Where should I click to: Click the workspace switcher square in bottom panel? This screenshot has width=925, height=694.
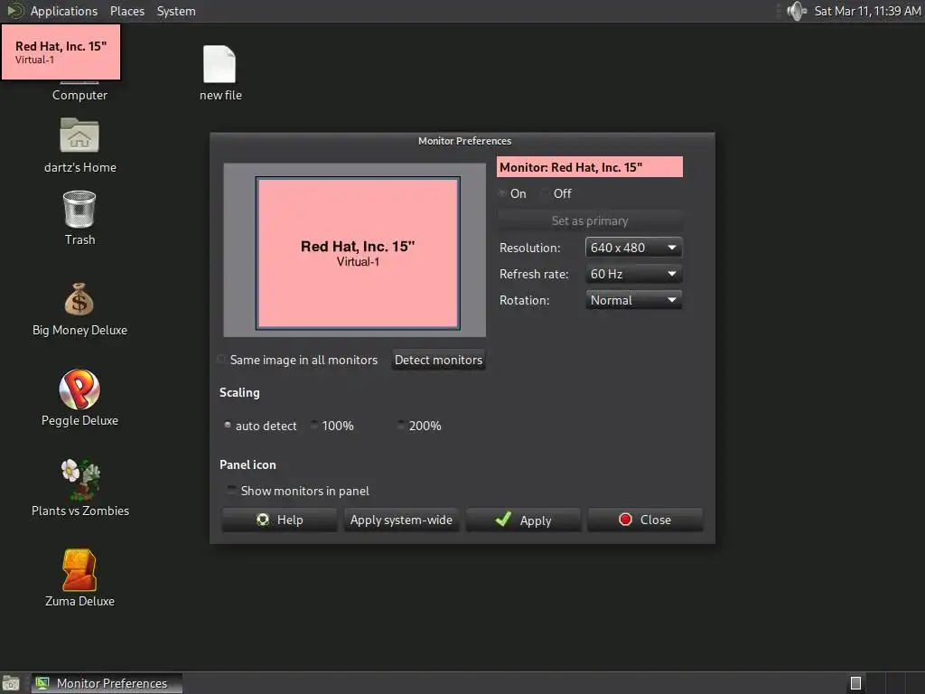(856, 683)
